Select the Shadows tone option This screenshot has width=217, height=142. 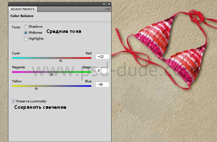pyautogui.click(x=26, y=26)
